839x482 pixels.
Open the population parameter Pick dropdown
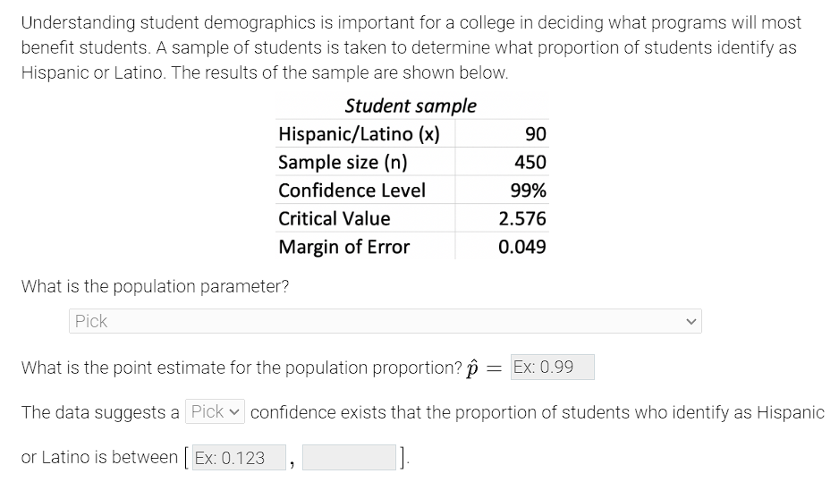tap(385, 321)
